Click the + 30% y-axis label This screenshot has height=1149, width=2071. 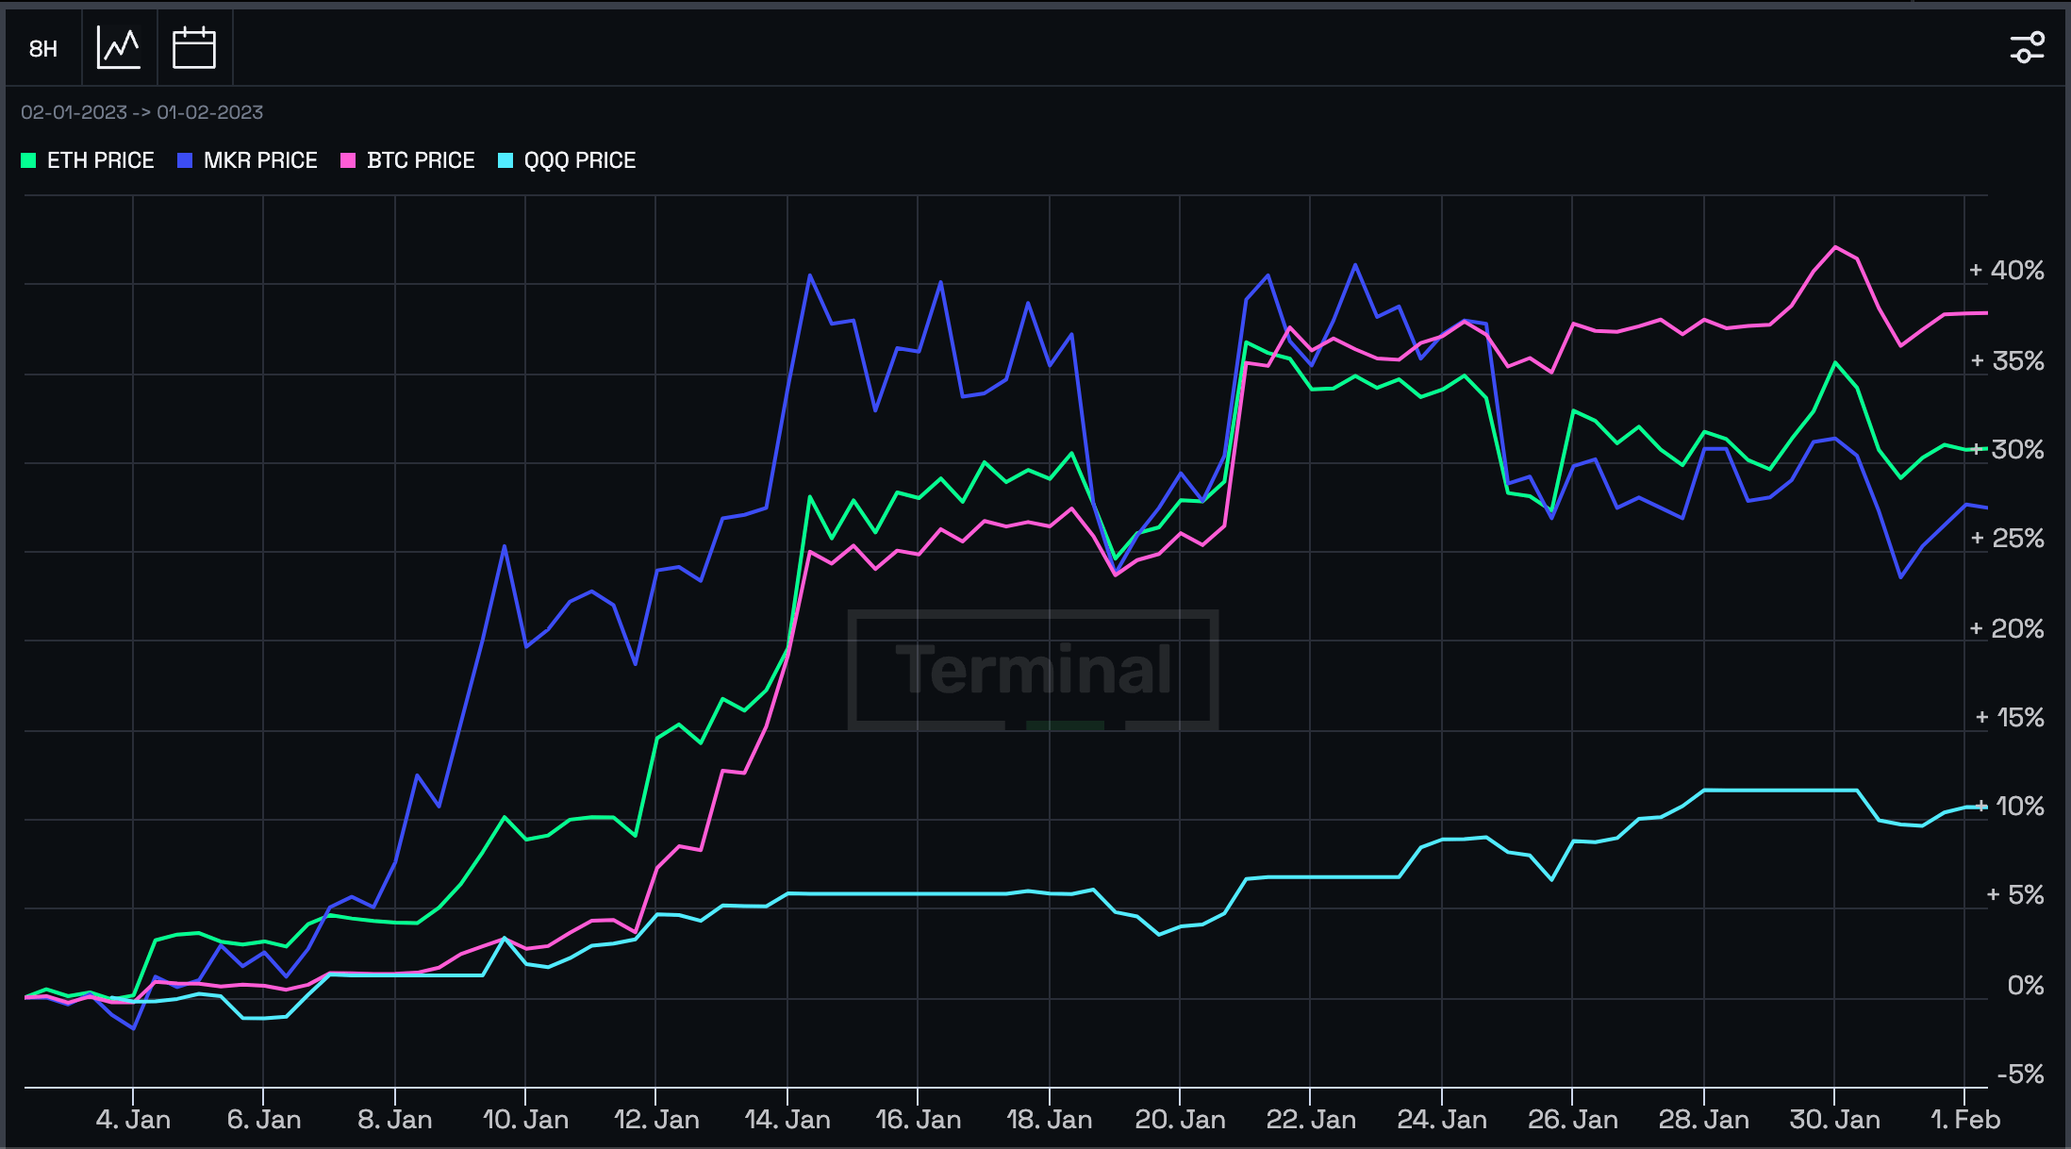click(x=2009, y=450)
